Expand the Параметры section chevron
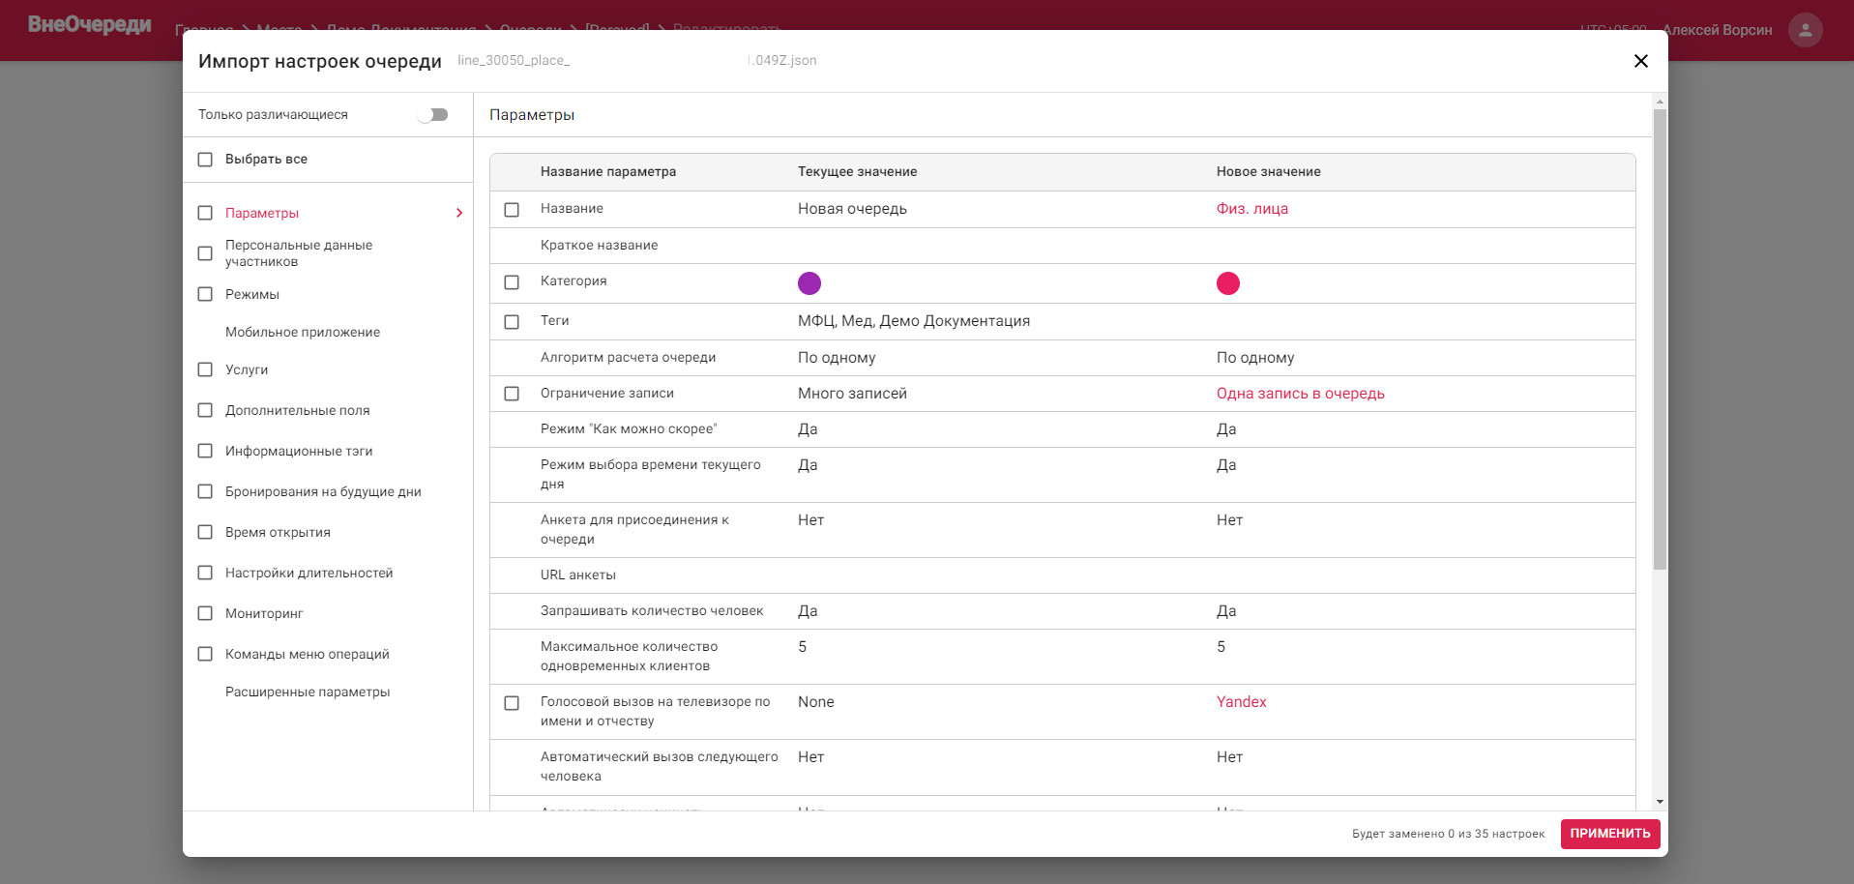The image size is (1854, 884). tap(459, 213)
